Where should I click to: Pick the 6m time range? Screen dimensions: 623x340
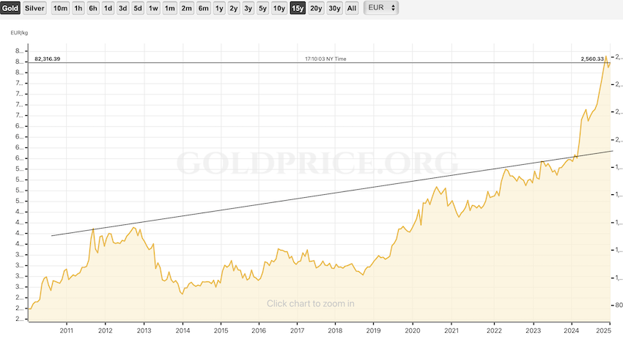tap(204, 8)
